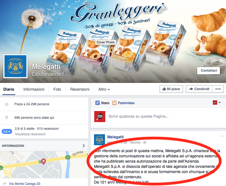Expand the INFORMAZIONI section arrow
The width and height of the screenshot is (226, 186).
[x=84, y=146]
